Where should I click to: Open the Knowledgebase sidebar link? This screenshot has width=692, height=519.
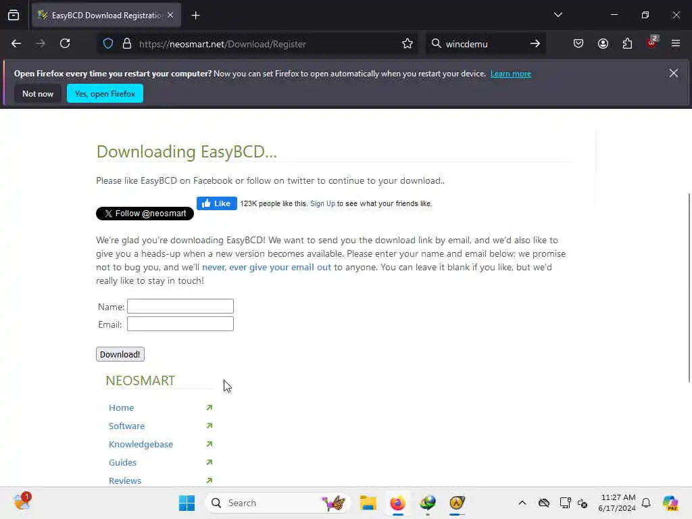(x=141, y=445)
